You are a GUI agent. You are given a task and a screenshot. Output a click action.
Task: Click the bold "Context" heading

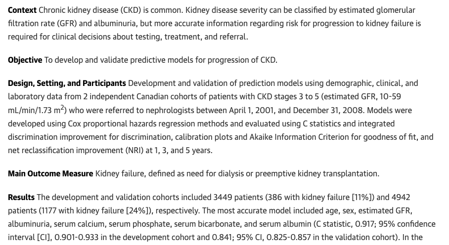pos(22,10)
